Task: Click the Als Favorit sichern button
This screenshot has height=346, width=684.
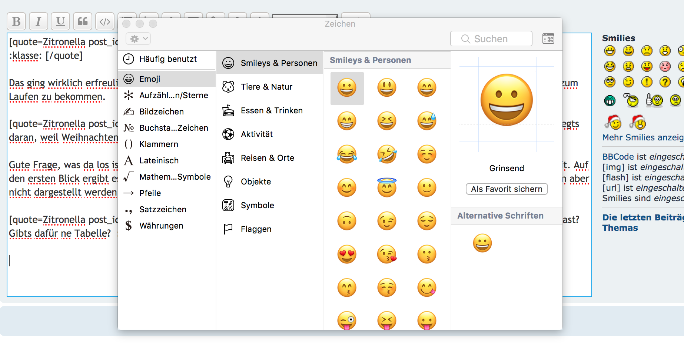Action: [x=507, y=189]
